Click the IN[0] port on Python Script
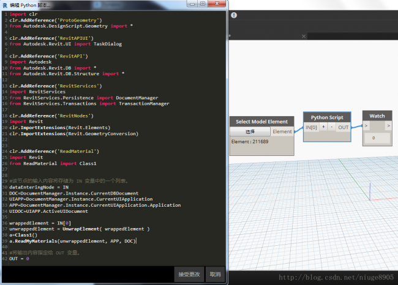398x285 pixels. pyautogui.click(x=312, y=127)
